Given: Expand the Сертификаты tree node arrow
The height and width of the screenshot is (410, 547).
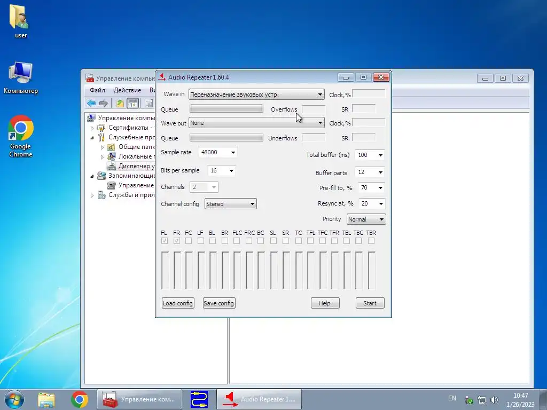Looking at the screenshot, I should click(92, 128).
